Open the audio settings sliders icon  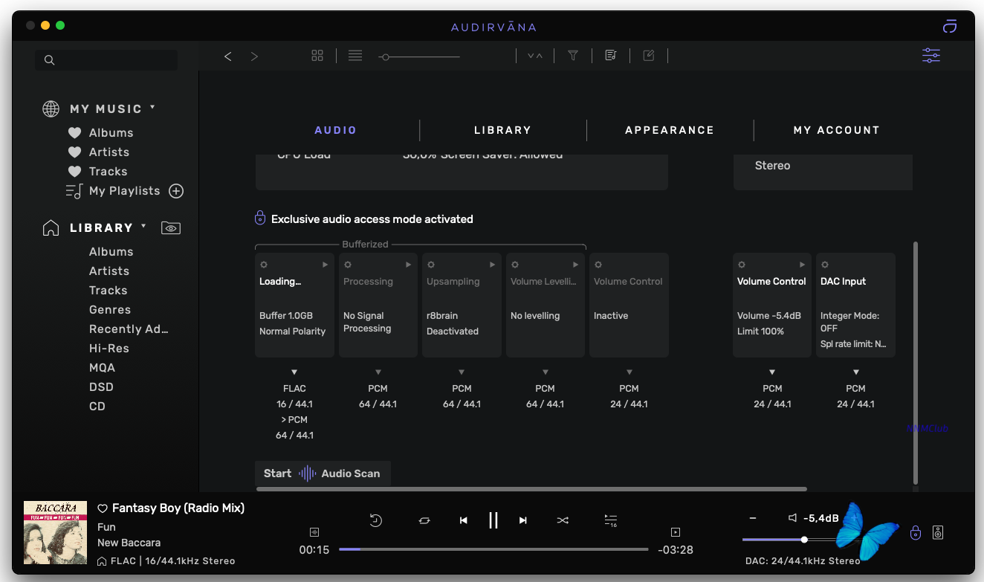[x=930, y=56]
